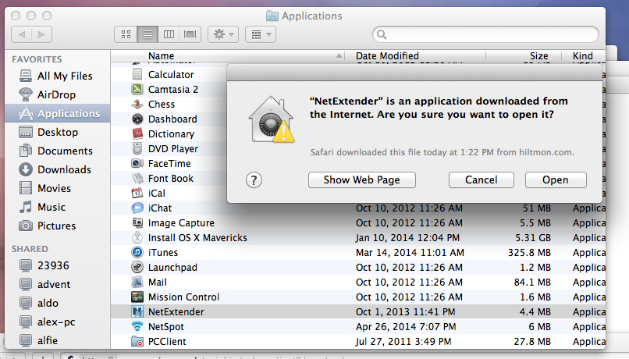
Task: Open Documents folder in sidebar
Action: [58, 151]
